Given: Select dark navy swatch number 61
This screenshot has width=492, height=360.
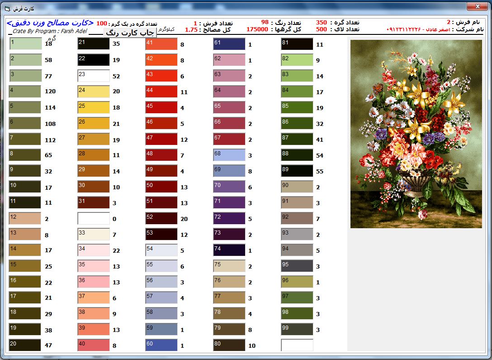Looking at the screenshot, I should (229, 44).
